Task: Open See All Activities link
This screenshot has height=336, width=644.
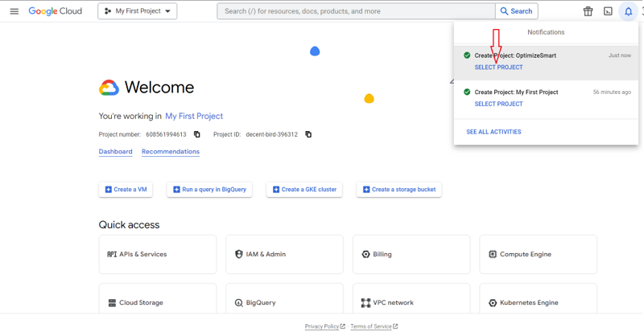Action: (x=493, y=132)
